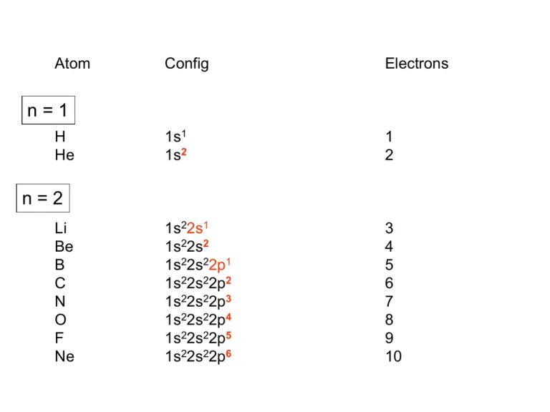Click the Be atom symbol
Viewport: 550px width, 412px height.
pos(64,246)
